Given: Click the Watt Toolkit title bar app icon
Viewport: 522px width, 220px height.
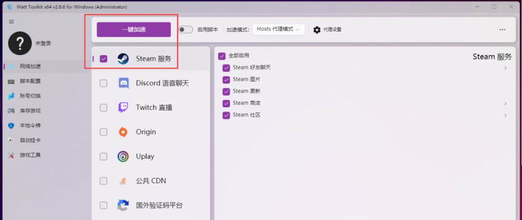Looking at the screenshot, I should click(9, 7).
